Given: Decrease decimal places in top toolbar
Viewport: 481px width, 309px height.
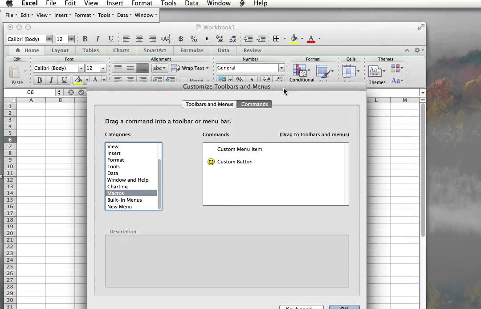Looking at the screenshot, I should tap(232, 39).
